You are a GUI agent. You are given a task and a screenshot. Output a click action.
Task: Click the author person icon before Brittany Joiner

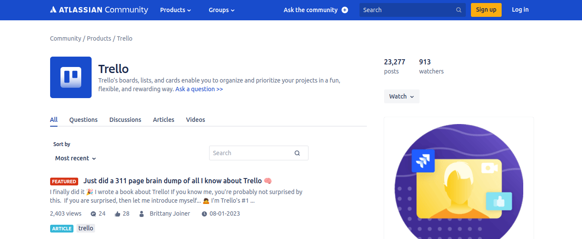(x=142, y=214)
